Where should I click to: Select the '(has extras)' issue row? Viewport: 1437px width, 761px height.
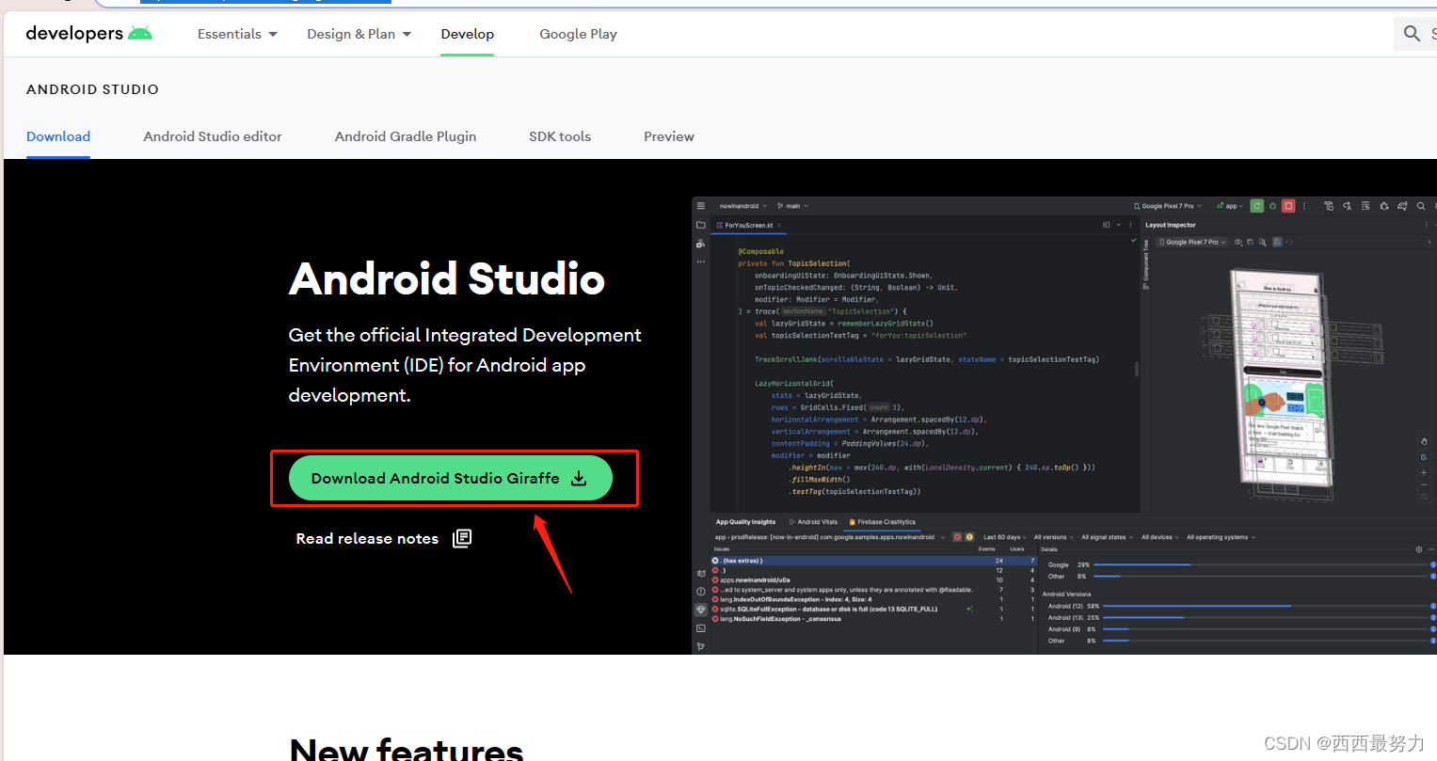[873, 561]
